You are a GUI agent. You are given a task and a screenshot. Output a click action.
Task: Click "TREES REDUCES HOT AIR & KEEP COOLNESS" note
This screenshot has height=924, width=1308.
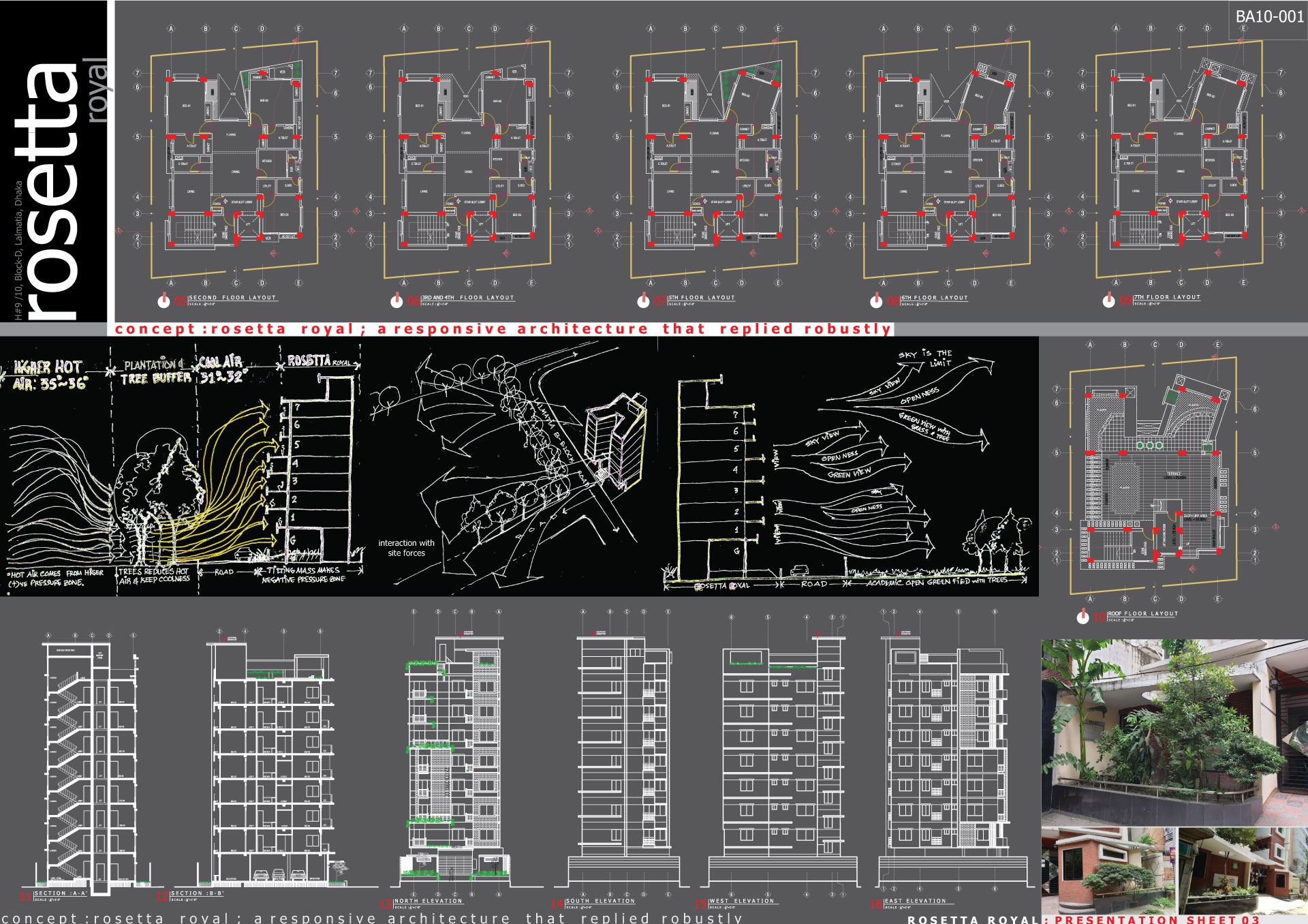[x=154, y=575]
